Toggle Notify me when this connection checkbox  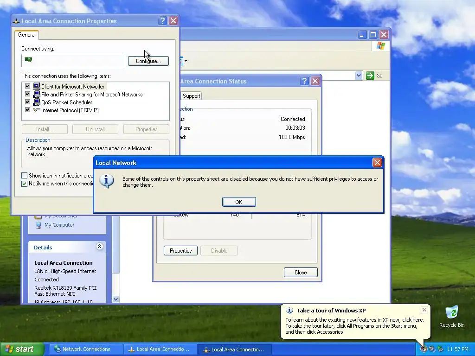pyautogui.click(x=25, y=184)
